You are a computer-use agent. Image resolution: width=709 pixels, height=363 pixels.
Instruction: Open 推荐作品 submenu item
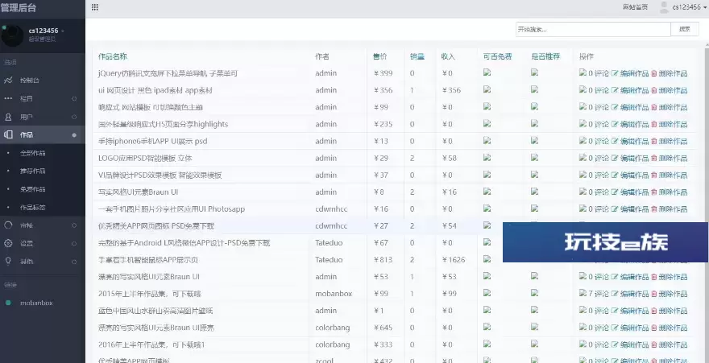tap(33, 171)
